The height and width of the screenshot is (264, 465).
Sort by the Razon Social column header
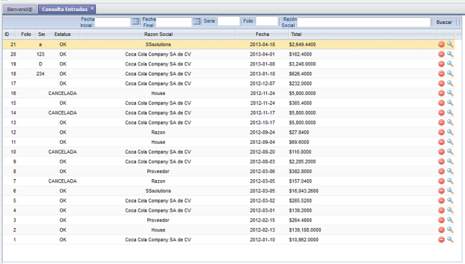point(158,34)
